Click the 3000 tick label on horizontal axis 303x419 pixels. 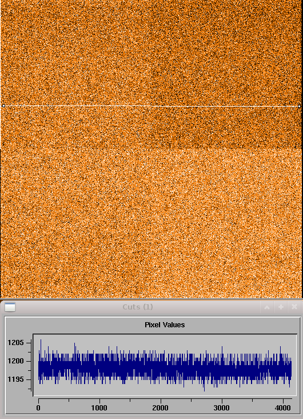tap(222, 408)
